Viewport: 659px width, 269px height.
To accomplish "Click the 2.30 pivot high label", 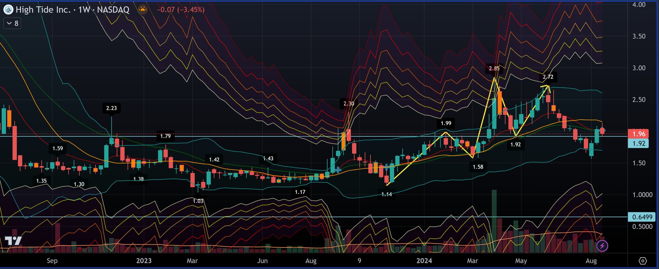I will click(349, 103).
